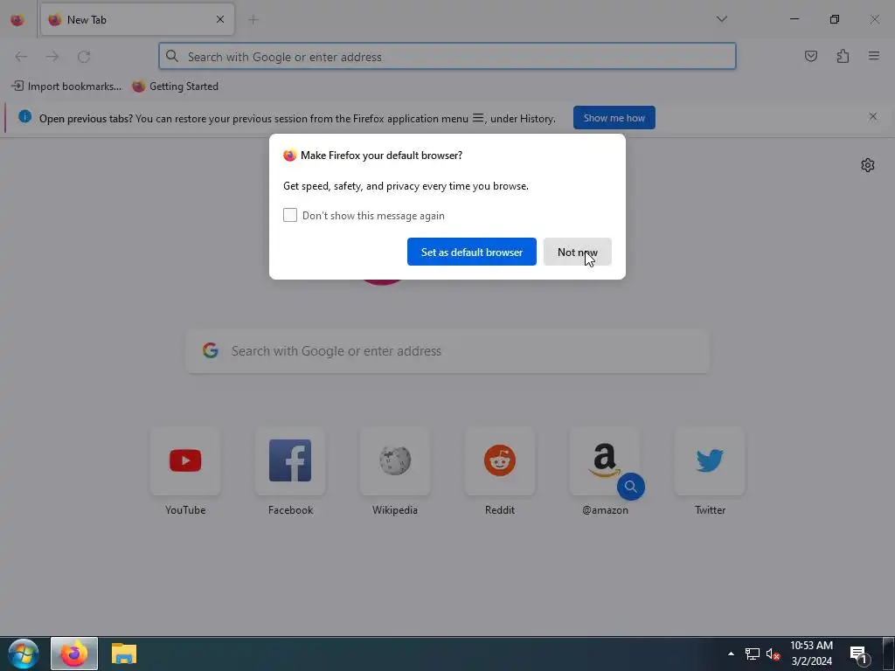Click the YouTube label text
This screenshot has height=671, width=895.
tap(185, 510)
